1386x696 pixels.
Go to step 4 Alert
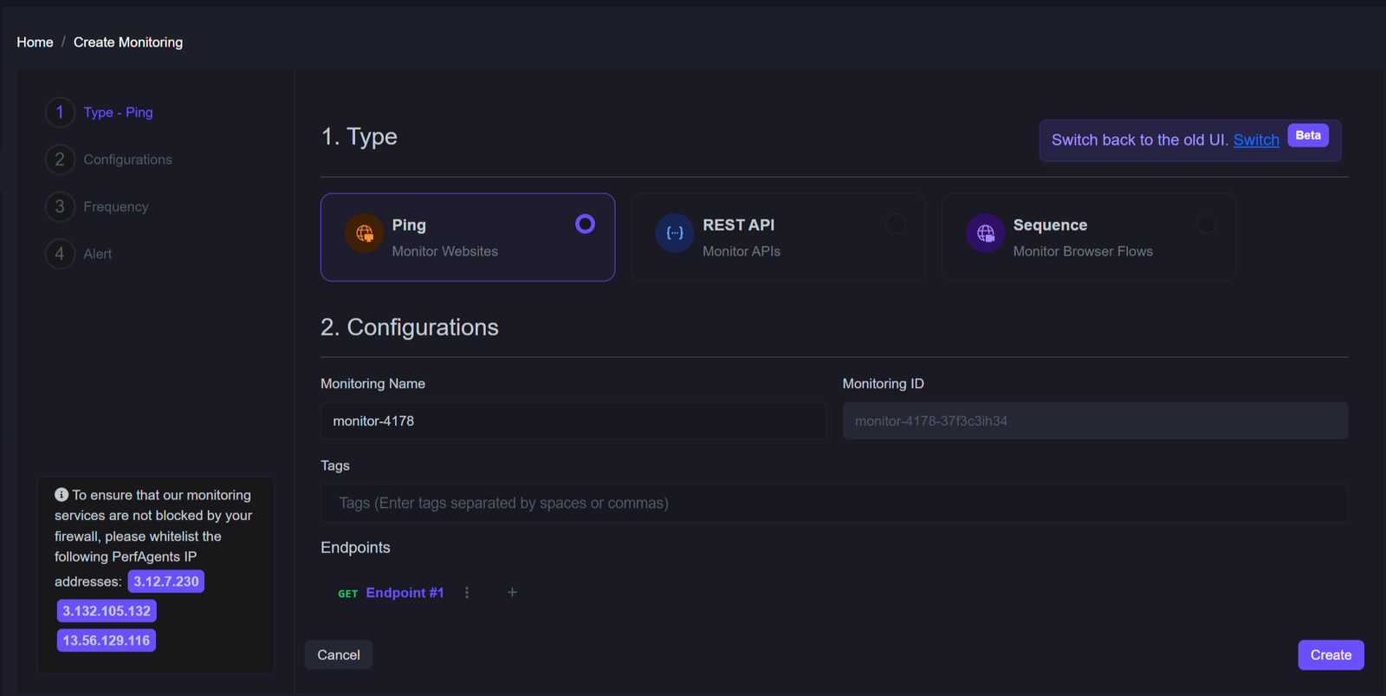pos(79,254)
